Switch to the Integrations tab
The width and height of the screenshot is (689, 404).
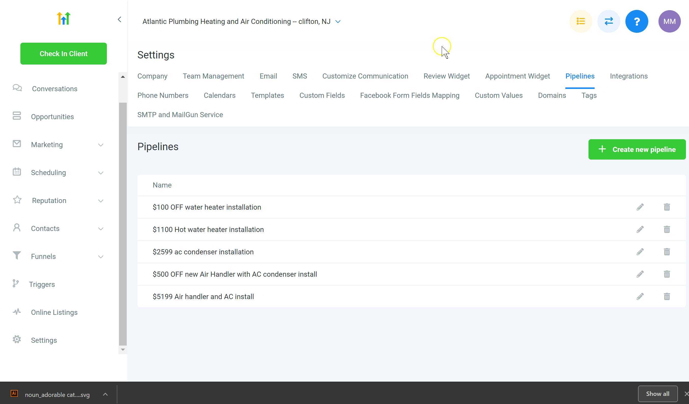click(x=628, y=76)
